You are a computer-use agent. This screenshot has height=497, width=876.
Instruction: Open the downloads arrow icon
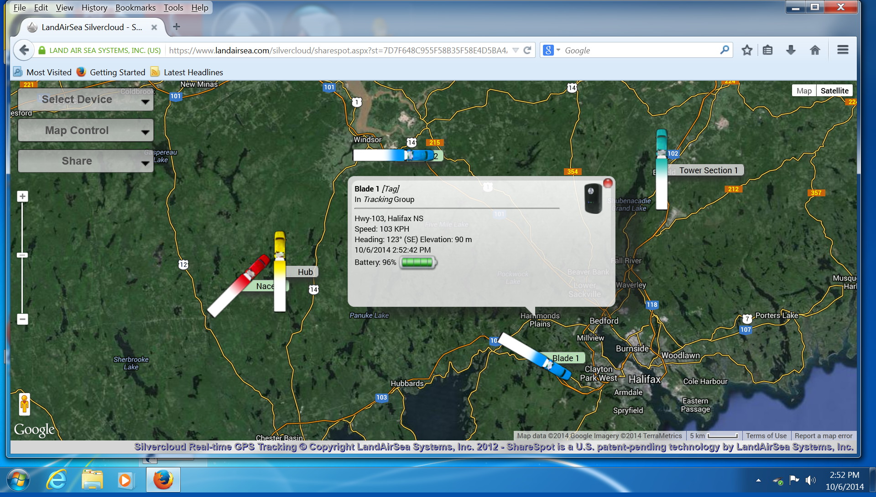click(791, 50)
